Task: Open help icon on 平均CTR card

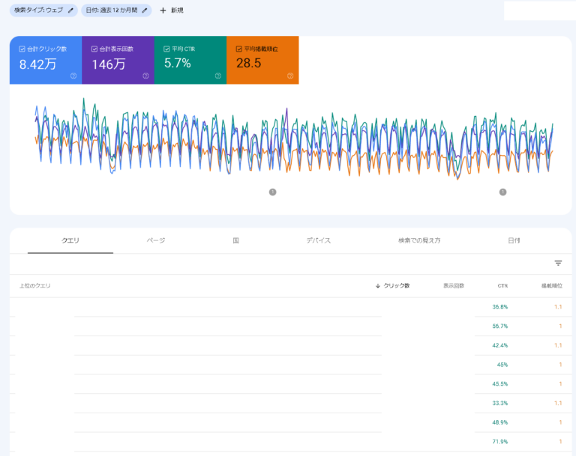Action: [218, 76]
